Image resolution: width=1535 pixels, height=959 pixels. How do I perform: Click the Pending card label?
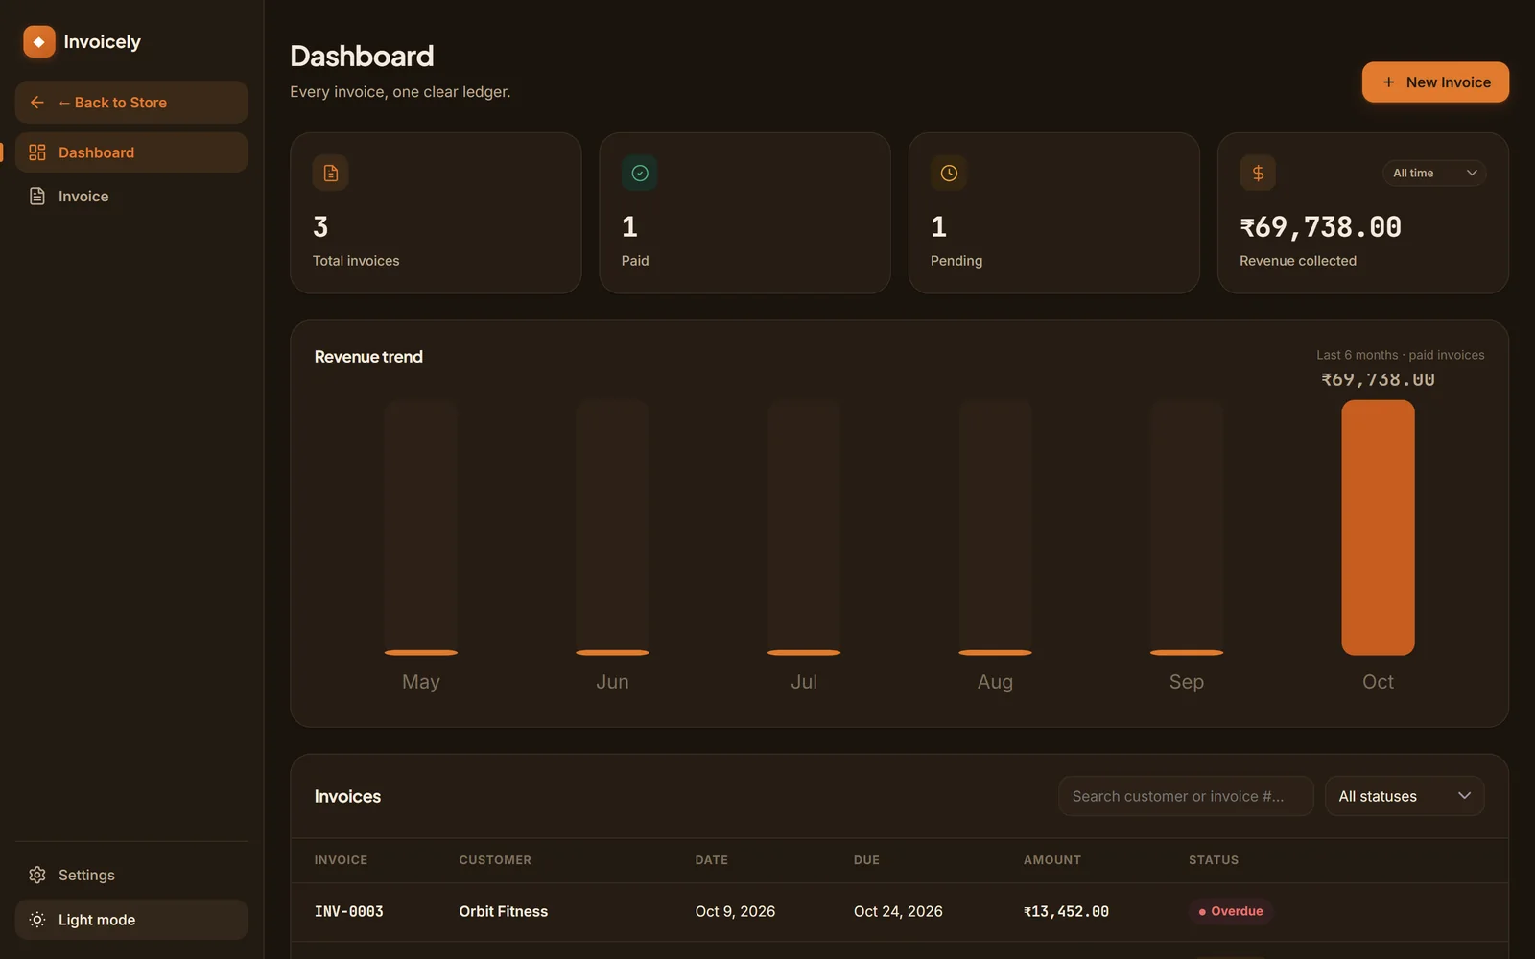click(x=956, y=261)
